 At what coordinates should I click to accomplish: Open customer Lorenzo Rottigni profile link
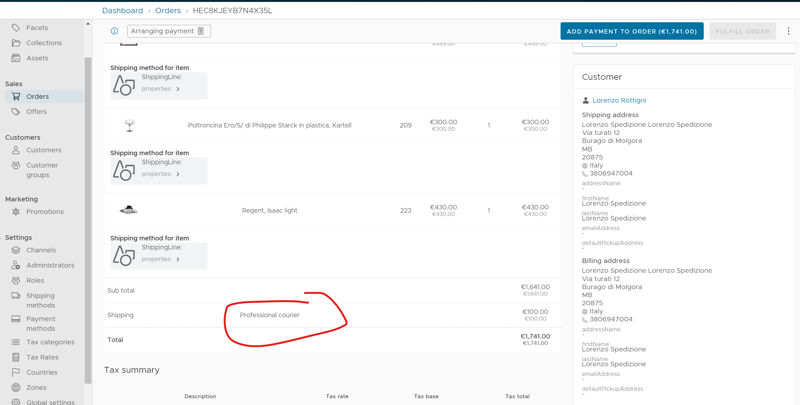coord(619,100)
